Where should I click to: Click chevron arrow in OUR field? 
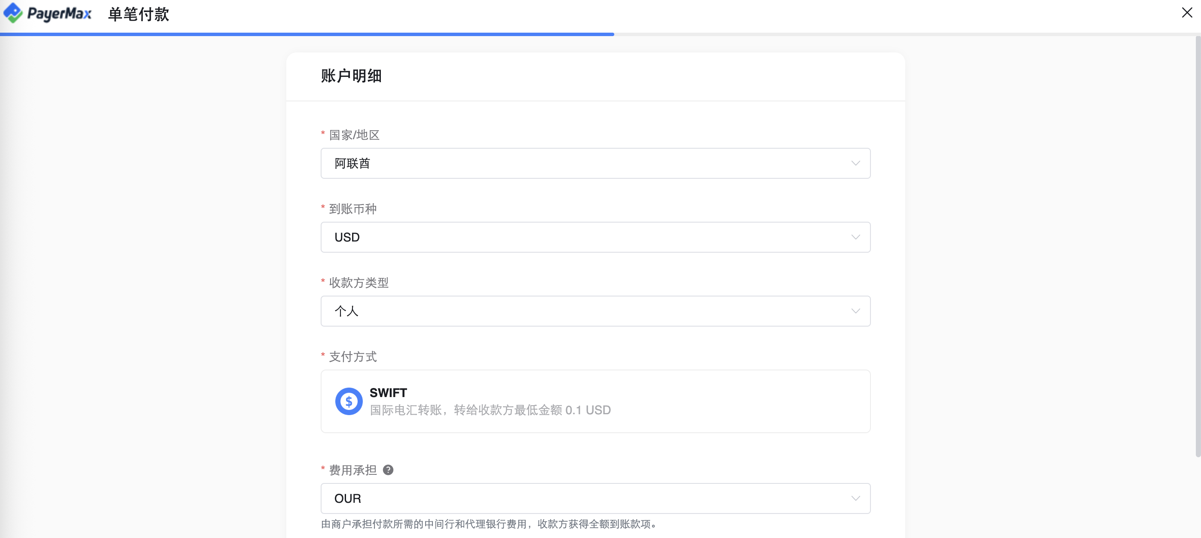click(x=855, y=498)
